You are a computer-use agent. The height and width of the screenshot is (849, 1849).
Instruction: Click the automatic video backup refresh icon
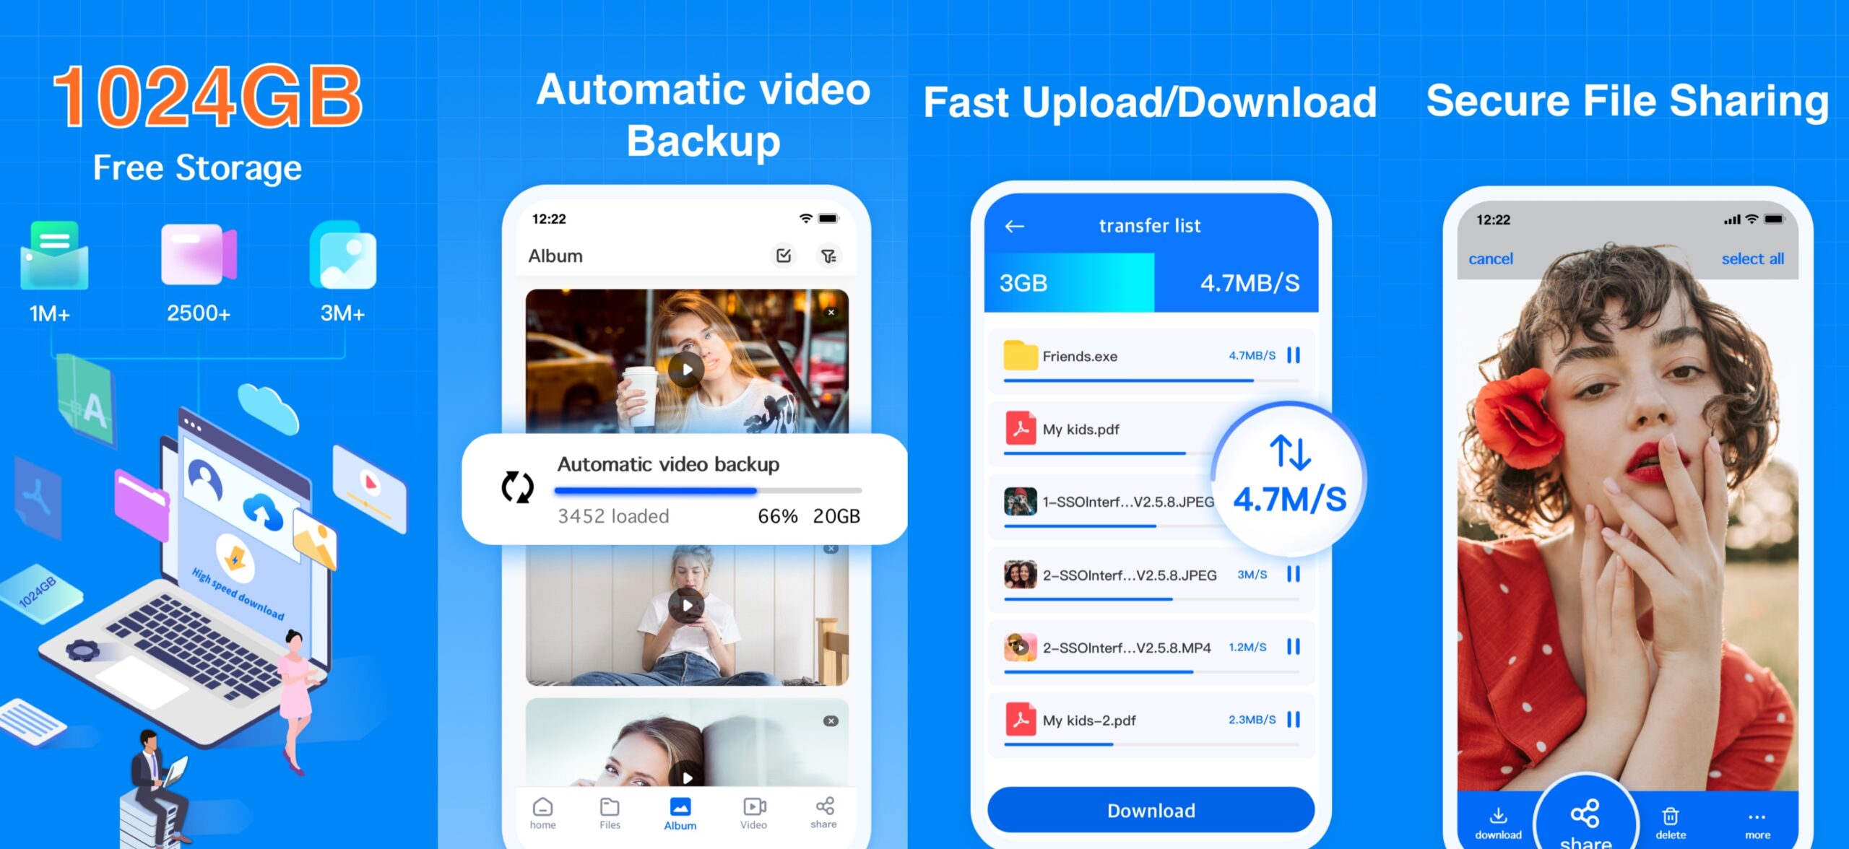pyautogui.click(x=515, y=486)
